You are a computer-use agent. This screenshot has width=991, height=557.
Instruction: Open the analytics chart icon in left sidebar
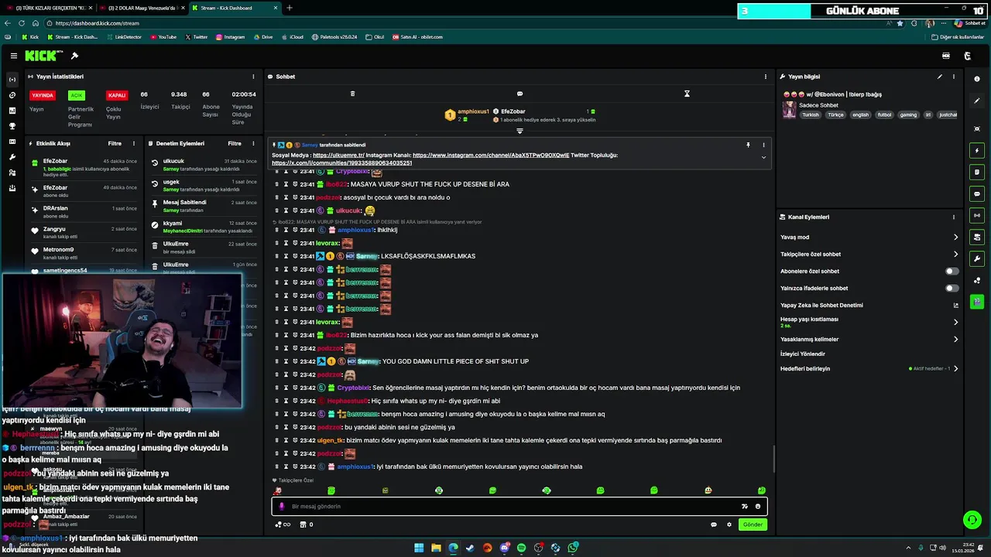[12, 111]
